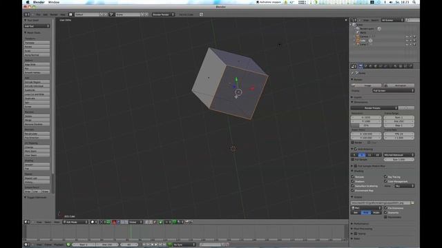Toggle the Textures checkbox under Shading
The width and height of the screenshot is (442, 248).
[353, 176]
